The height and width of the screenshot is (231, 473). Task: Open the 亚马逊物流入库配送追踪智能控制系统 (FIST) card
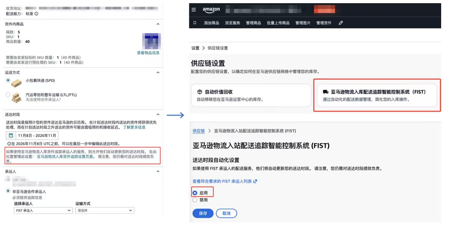click(x=377, y=95)
